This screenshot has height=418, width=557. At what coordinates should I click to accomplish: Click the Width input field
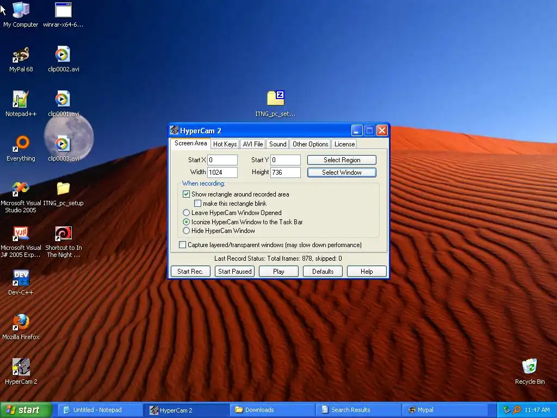click(x=222, y=173)
